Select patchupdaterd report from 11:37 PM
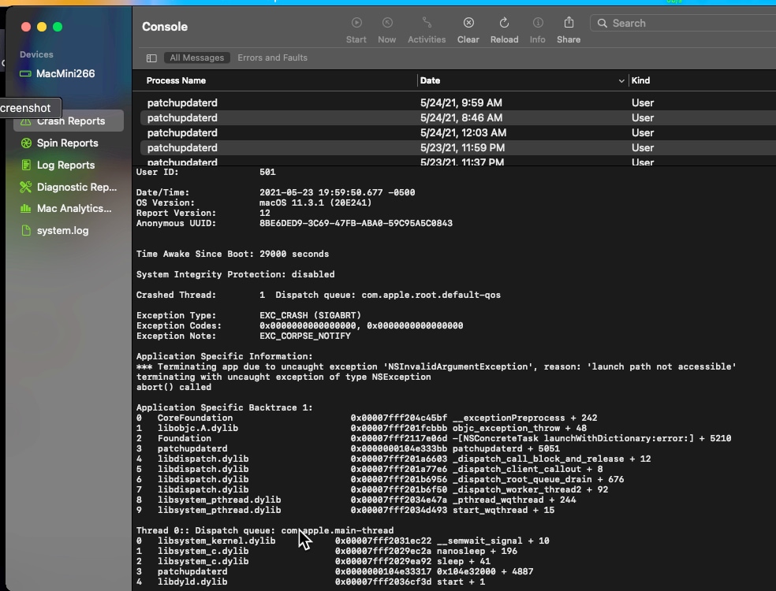Image resolution: width=776 pixels, height=591 pixels. click(457, 162)
